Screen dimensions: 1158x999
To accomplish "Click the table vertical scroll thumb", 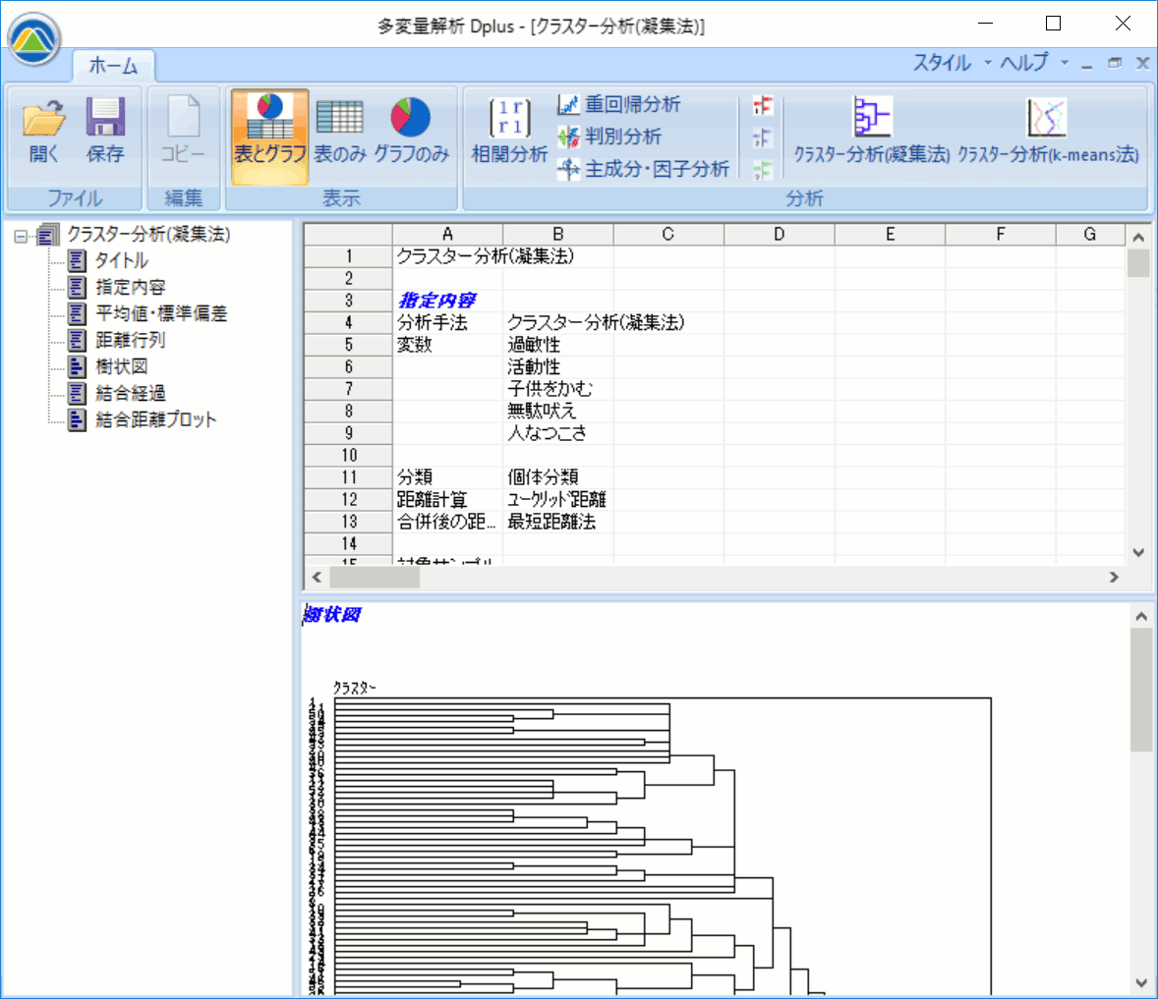I will pyautogui.click(x=1138, y=262).
